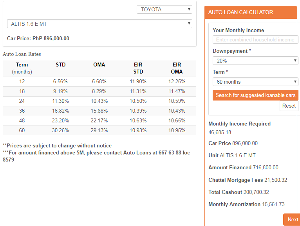Click the 11.30% STD rate cell

[60, 101]
